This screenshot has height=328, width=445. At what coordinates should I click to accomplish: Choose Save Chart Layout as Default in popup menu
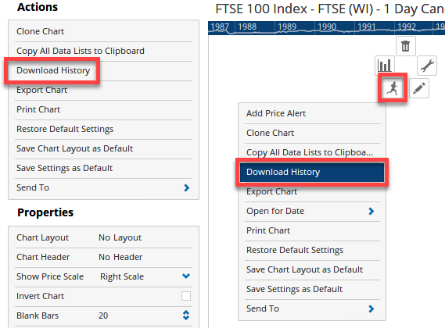click(x=312, y=269)
